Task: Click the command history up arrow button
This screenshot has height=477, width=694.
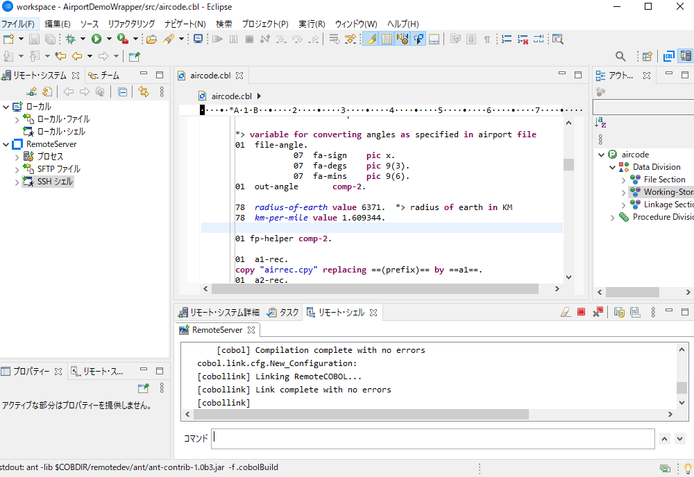Action: click(664, 439)
